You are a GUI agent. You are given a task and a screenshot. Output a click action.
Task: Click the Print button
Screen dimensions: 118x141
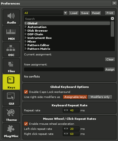(110, 13)
